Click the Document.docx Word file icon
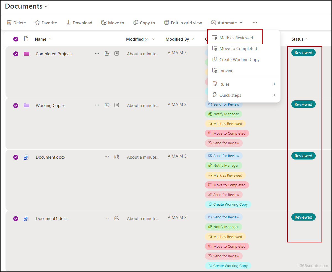This screenshot has height=272, width=332. 26,157
